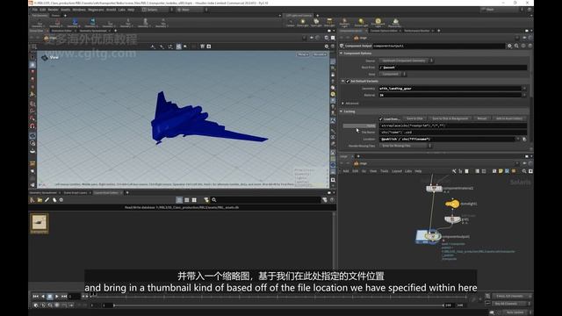Select the componentmaterial2 node
The width and height of the screenshot is (562, 316).
pyautogui.click(x=434, y=189)
